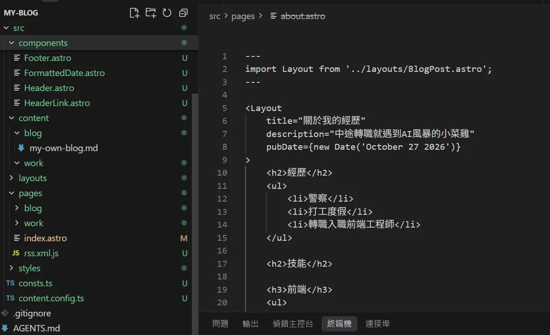The height and width of the screenshot is (335, 550).
Task: Expand the blog folder under pages
Action: pyautogui.click(x=17, y=208)
